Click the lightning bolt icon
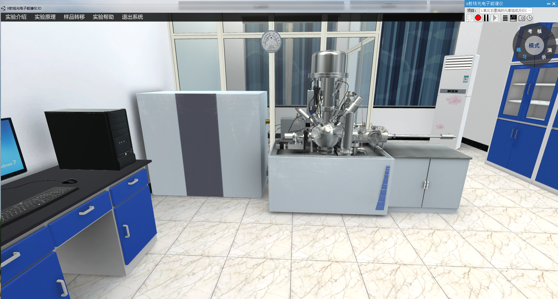Screen dimensions: 558x299 [x=470, y=18]
